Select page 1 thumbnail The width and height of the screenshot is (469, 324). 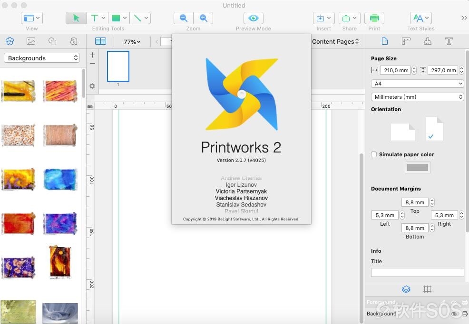pyautogui.click(x=118, y=67)
